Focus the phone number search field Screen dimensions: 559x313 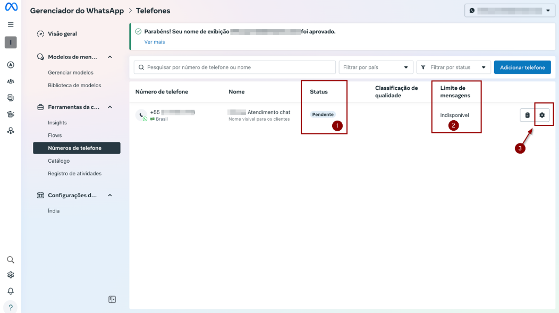[x=234, y=67]
